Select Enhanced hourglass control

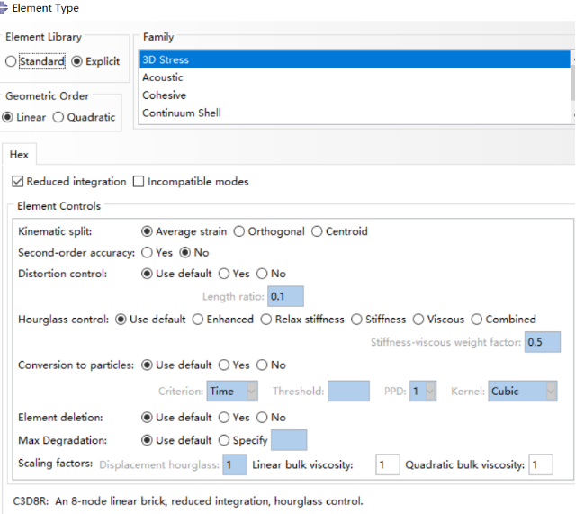(x=198, y=320)
